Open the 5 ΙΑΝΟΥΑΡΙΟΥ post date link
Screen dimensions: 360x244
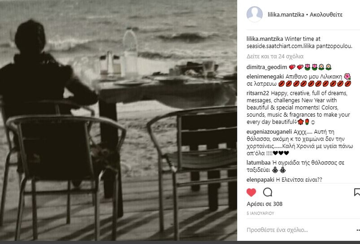pyautogui.click(x=261, y=213)
